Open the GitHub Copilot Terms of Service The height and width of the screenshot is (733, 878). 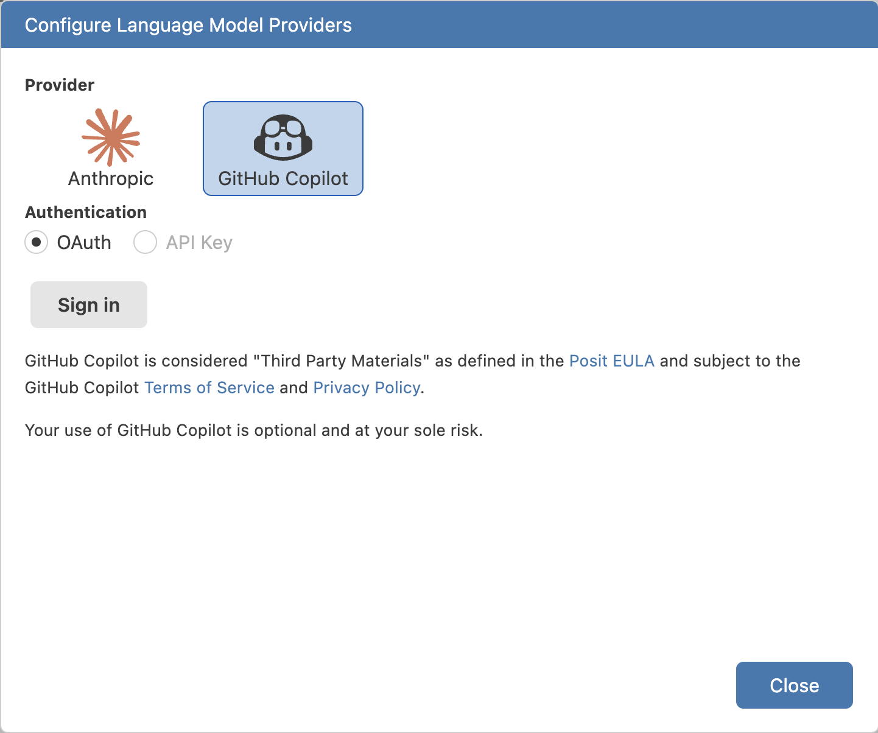pos(209,387)
